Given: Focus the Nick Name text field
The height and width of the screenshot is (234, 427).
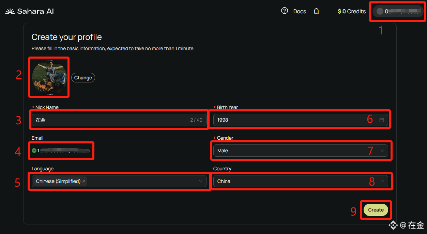Looking at the screenshot, I should tap(109, 120).
